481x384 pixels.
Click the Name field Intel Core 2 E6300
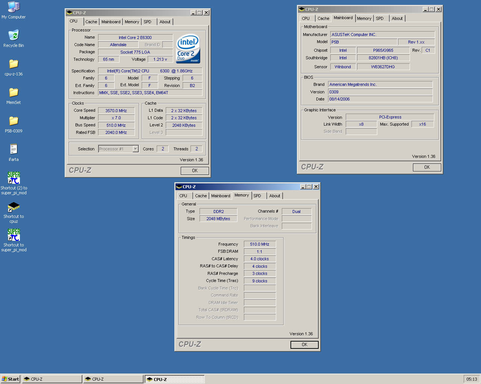tap(135, 37)
